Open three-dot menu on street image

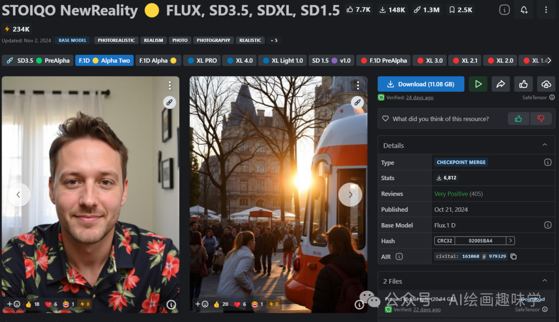(358, 85)
